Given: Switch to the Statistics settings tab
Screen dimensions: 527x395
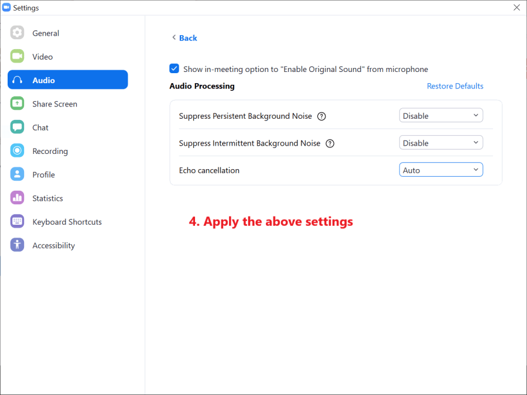Looking at the screenshot, I should click(x=47, y=198).
